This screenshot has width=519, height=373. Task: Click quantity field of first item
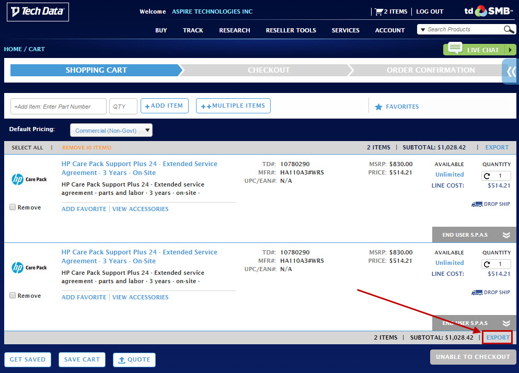click(501, 176)
